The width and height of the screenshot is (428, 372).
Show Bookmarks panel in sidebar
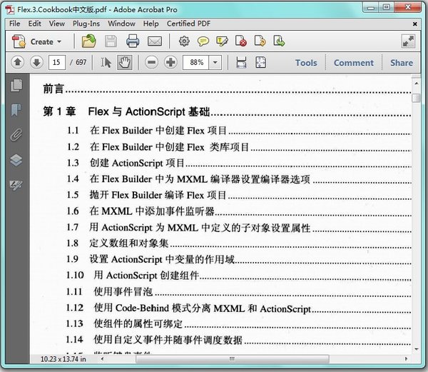16,110
